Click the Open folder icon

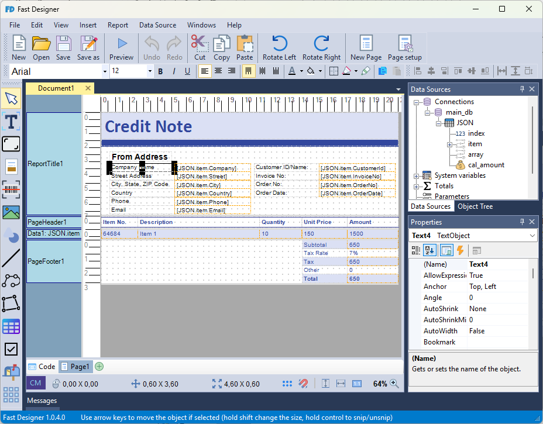[x=41, y=48]
